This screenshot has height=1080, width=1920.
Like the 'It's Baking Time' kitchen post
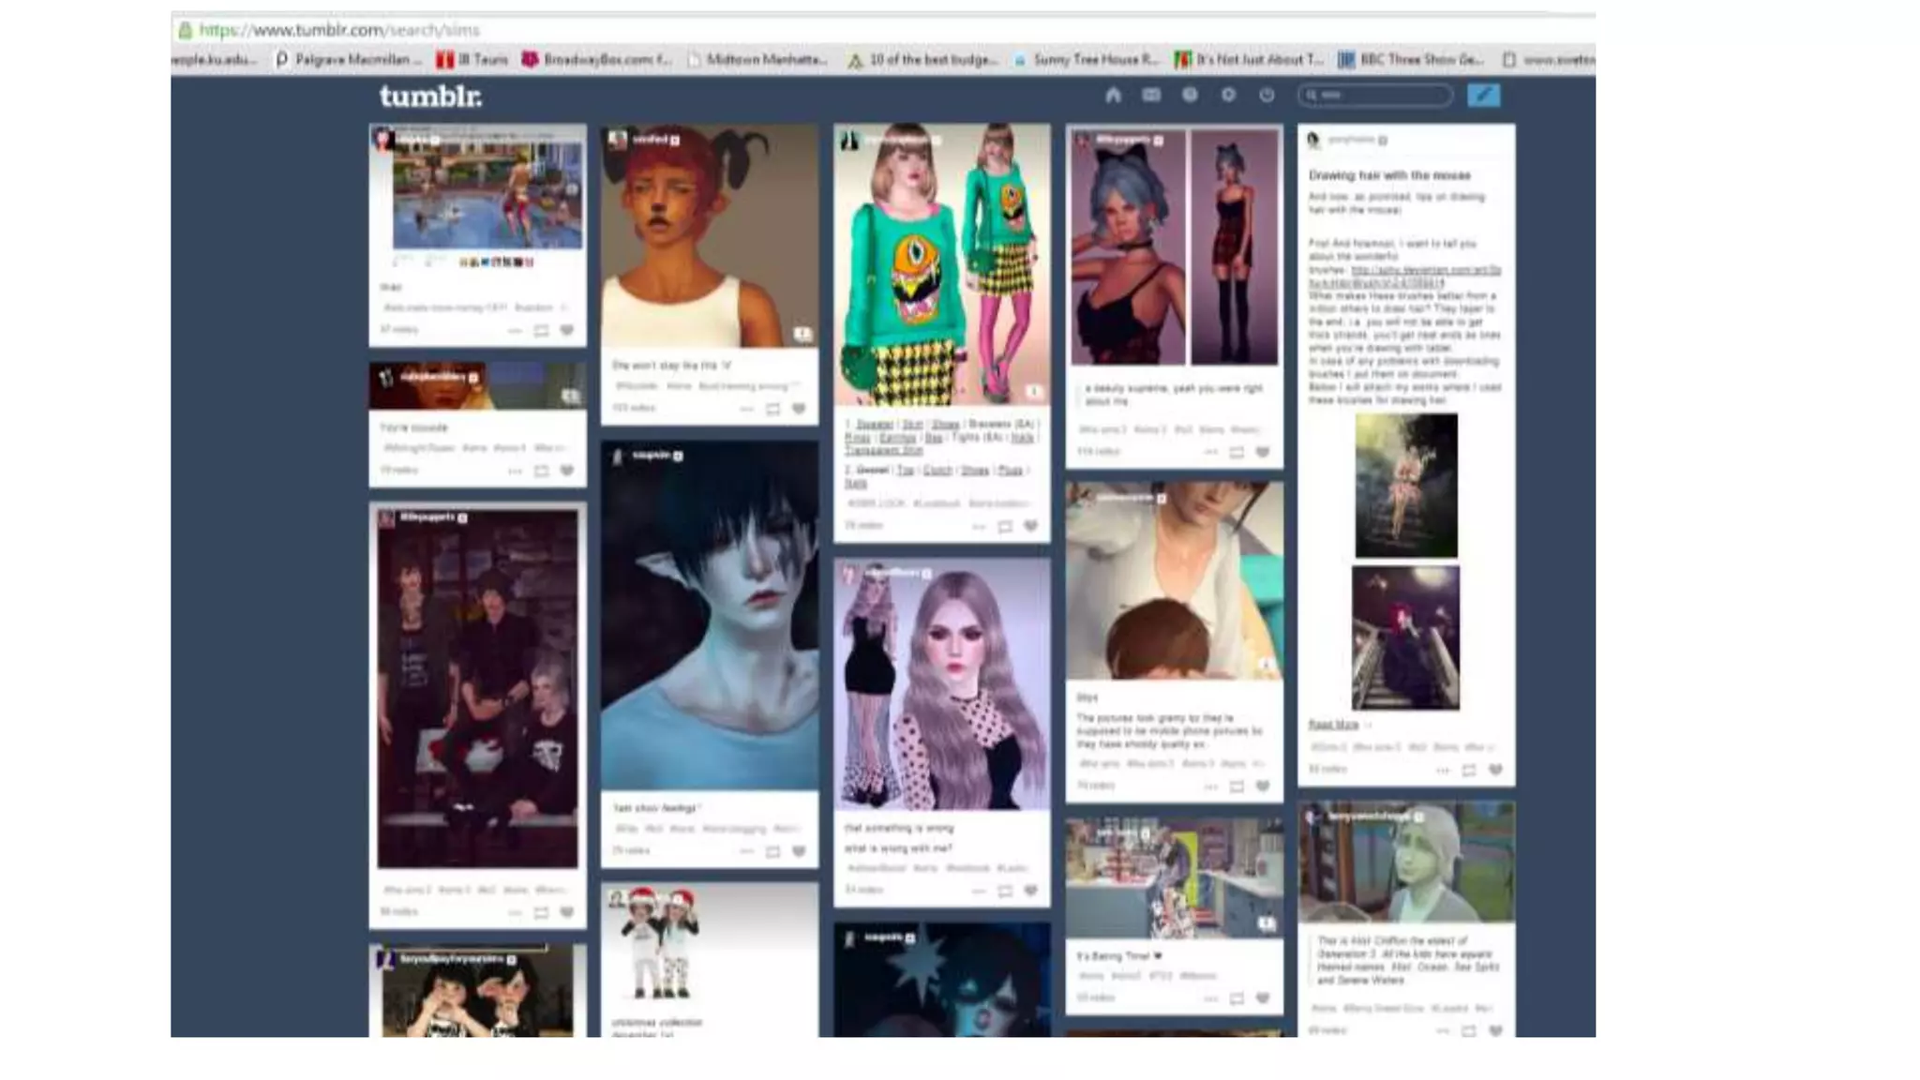click(1263, 997)
